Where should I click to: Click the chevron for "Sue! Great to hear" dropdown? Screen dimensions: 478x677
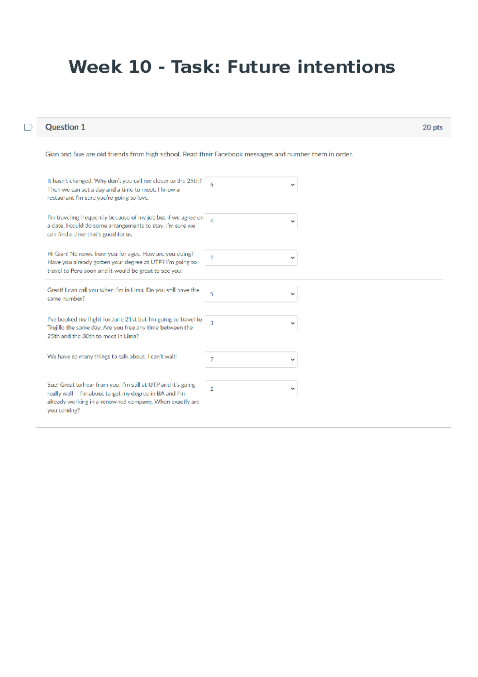tap(292, 389)
